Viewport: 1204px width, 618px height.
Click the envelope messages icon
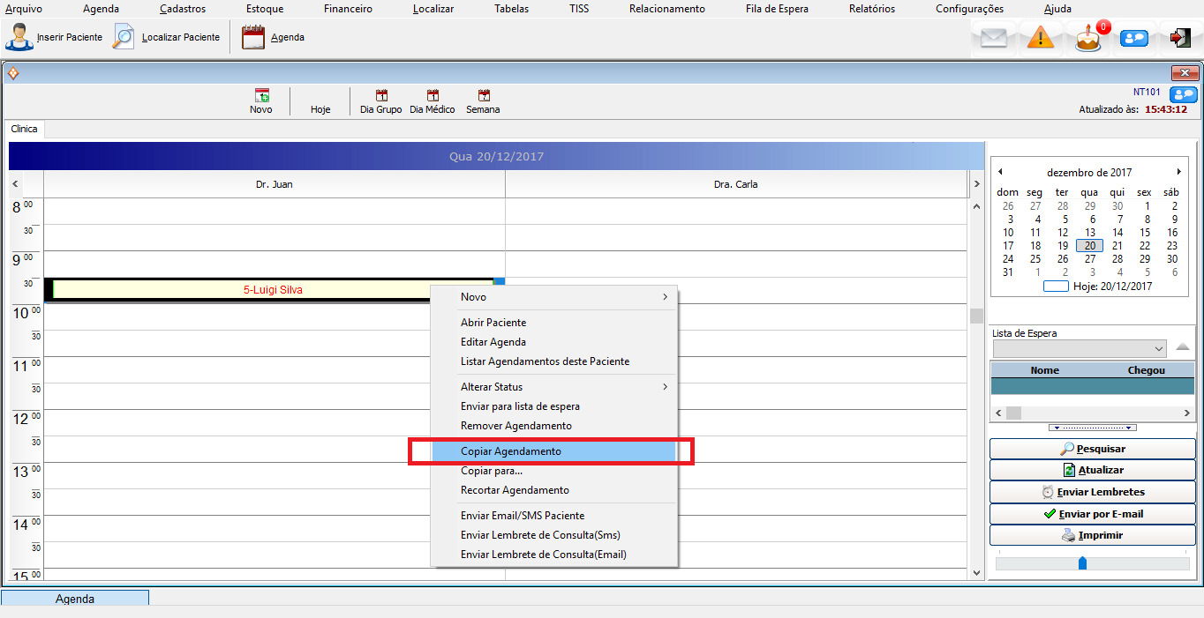pyautogui.click(x=994, y=38)
